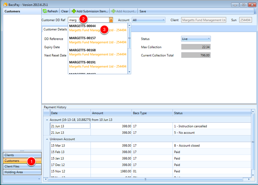Screen dimensions: 258x185
Task: Click the toolbar overflow handle at right end
Action: pyautogui.click(x=255, y=11)
